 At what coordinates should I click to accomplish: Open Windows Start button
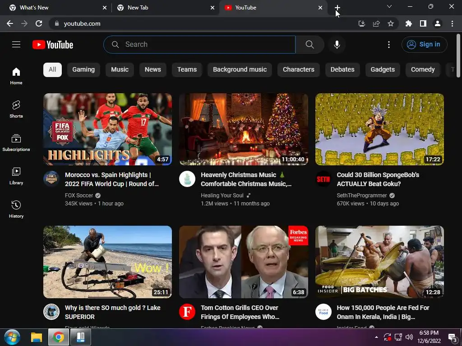pos(12,337)
